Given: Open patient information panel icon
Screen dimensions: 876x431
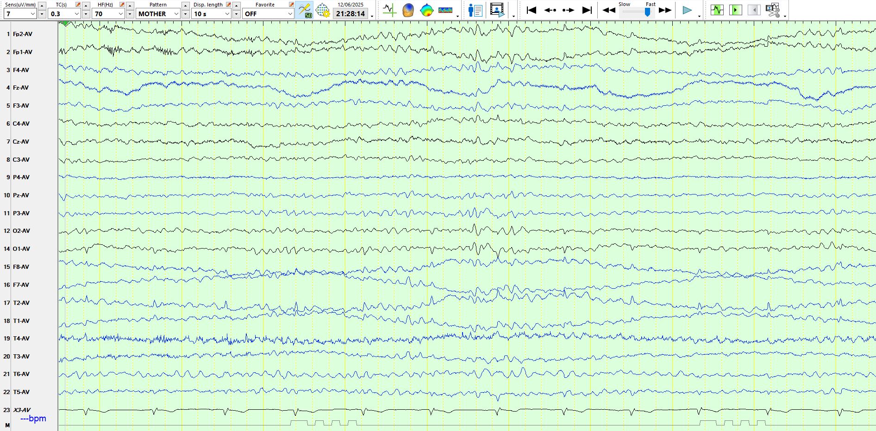Looking at the screenshot, I should click(476, 10).
